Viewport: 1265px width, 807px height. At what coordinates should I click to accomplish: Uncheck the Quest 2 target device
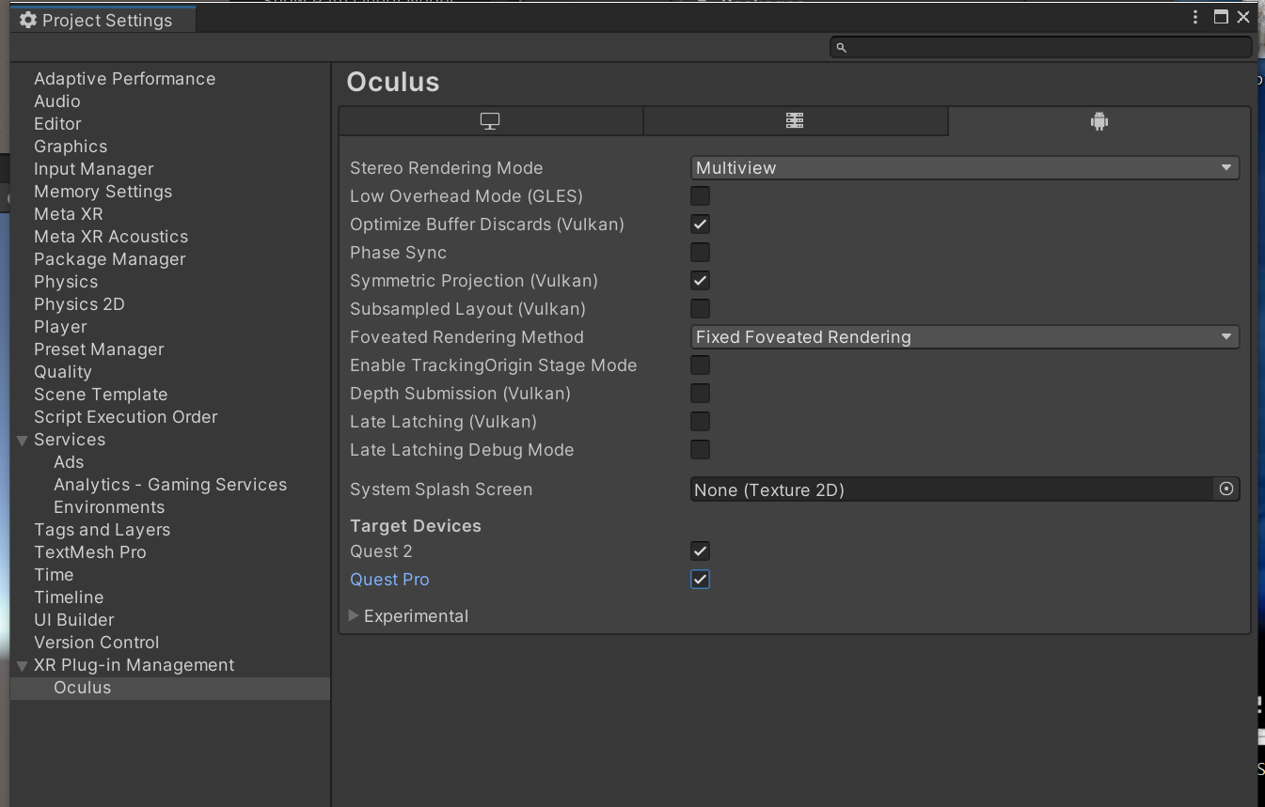click(x=700, y=551)
